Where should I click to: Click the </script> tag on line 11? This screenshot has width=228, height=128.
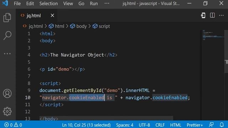pyautogui.click(x=51, y=105)
